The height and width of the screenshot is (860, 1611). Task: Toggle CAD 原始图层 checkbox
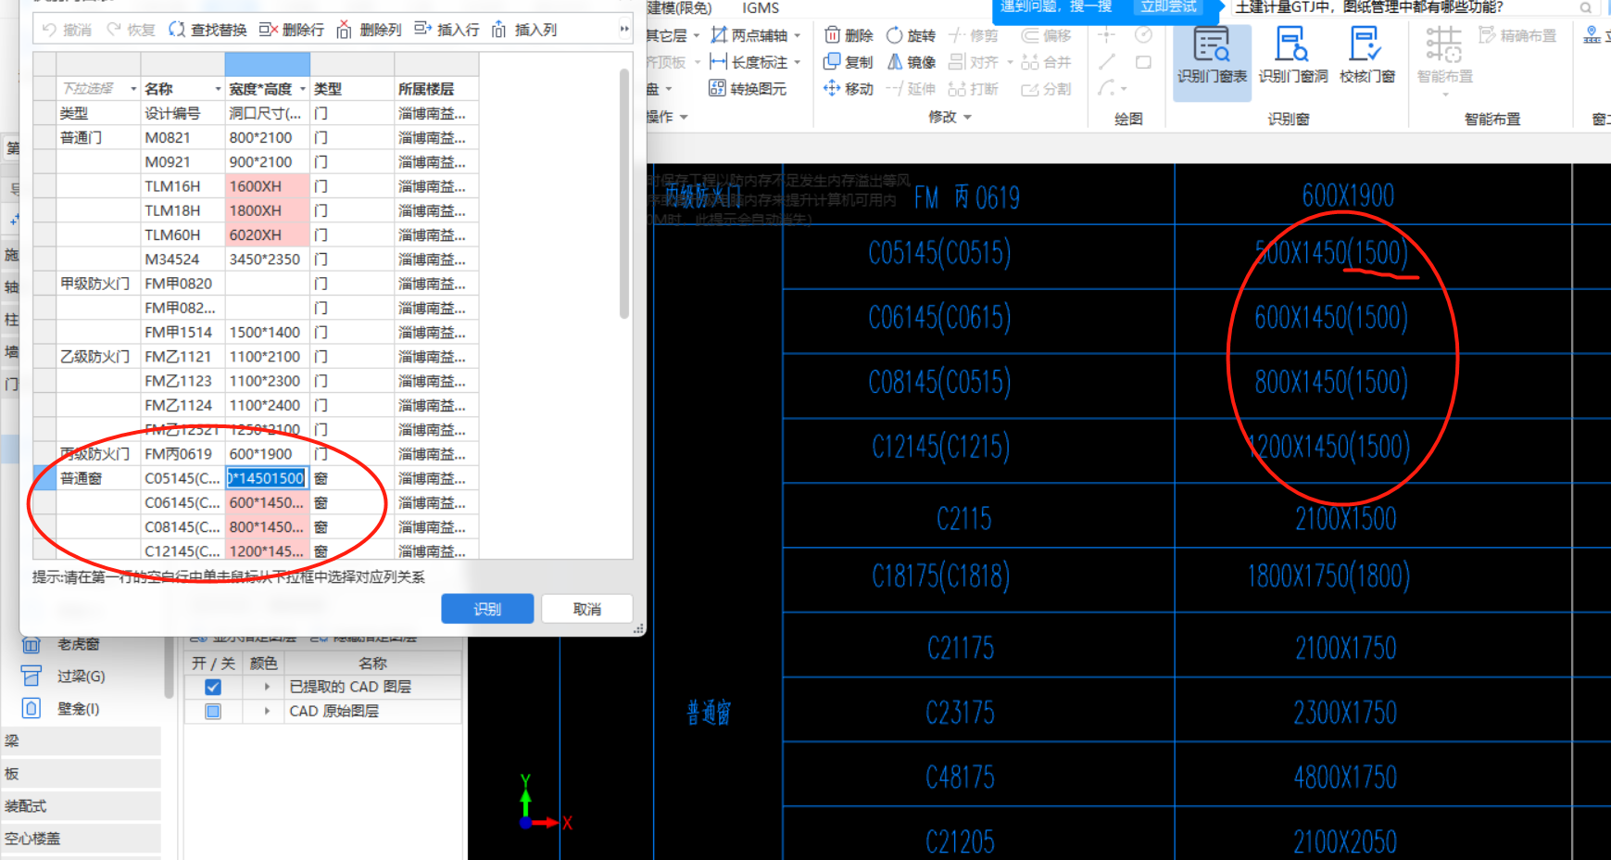(213, 711)
